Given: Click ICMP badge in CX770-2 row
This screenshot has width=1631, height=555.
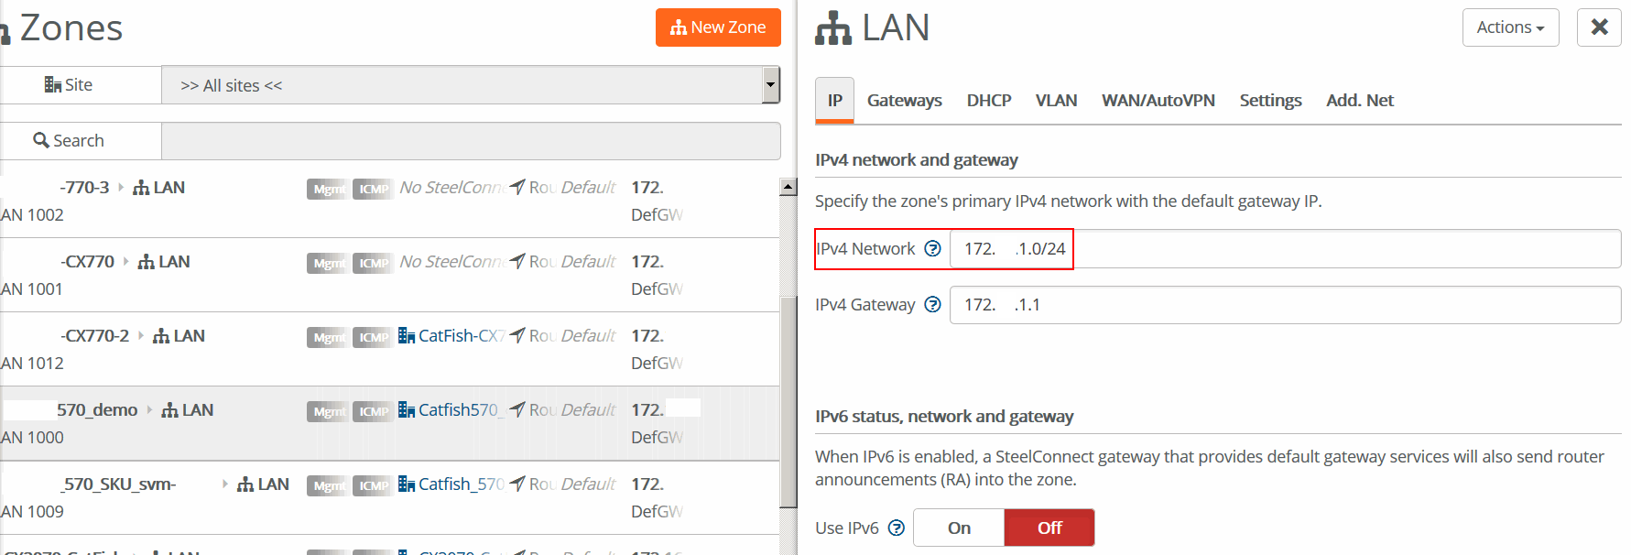Looking at the screenshot, I should click(373, 337).
